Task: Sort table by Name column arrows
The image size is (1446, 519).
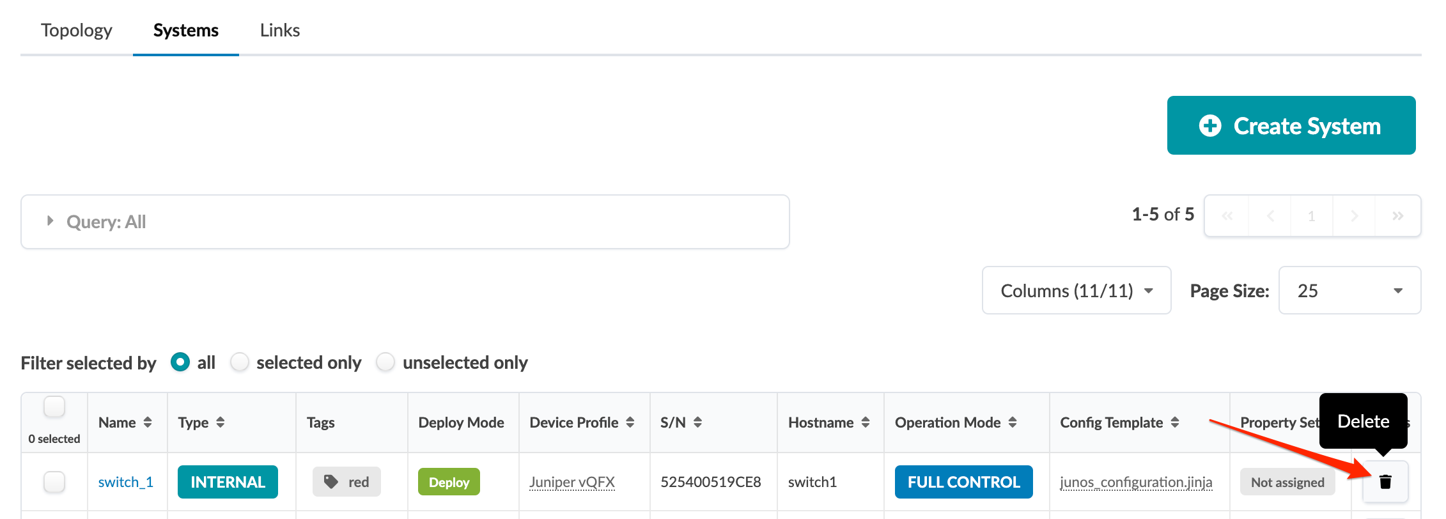Action: [x=148, y=422]
